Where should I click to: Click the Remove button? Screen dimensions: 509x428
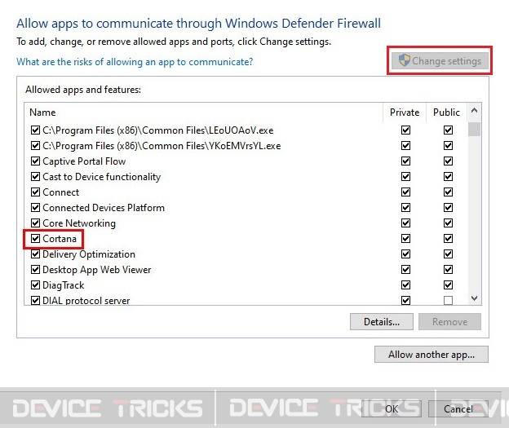pos(449,321)
